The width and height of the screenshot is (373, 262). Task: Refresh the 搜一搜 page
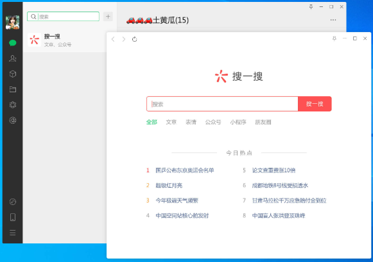(x=134, y=39)
